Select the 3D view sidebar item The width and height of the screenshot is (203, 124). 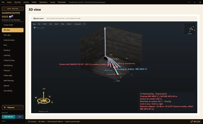(13, 30)
